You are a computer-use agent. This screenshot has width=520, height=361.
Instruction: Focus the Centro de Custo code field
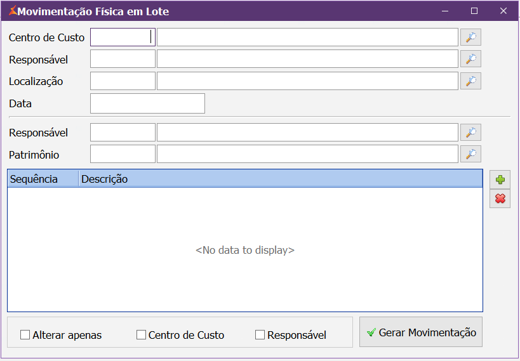tap(123, 37)
